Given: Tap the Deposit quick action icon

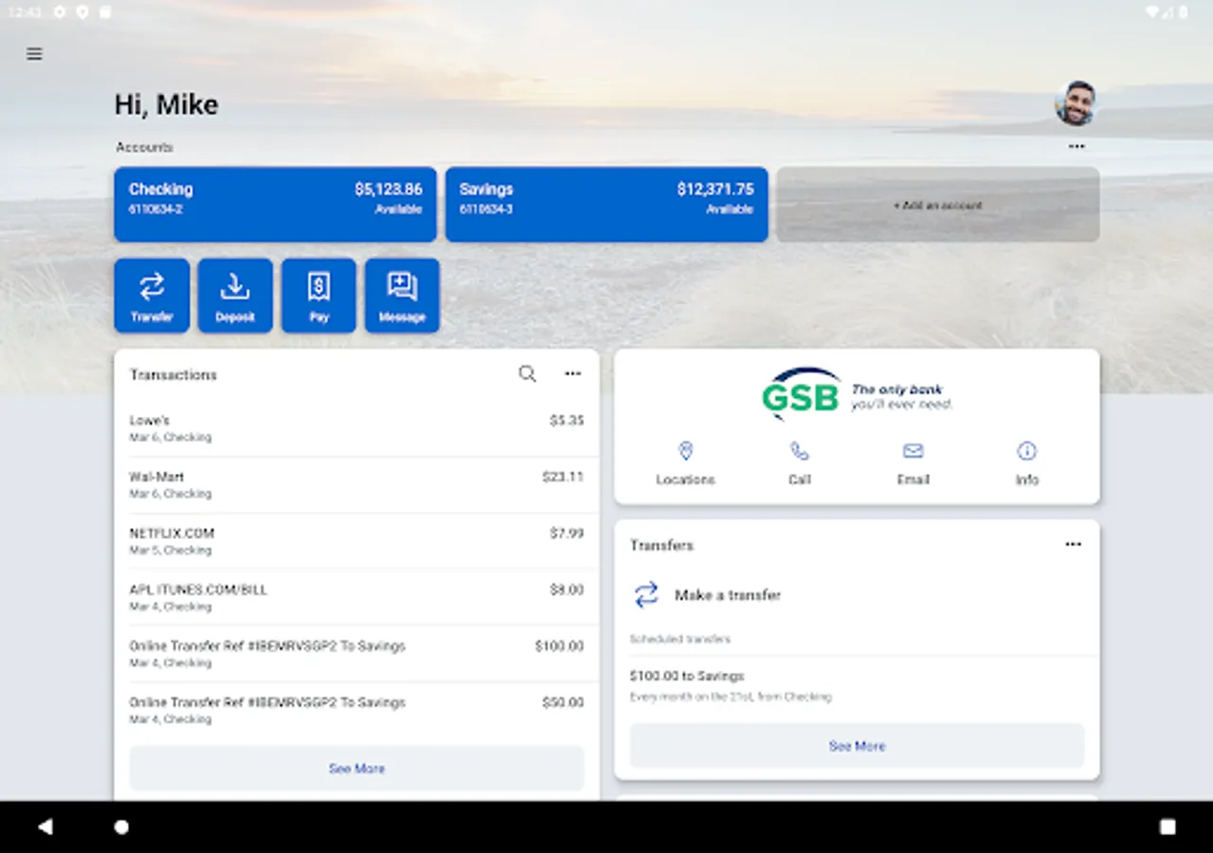Looking at the screenshot, I should (x=235, y=287).
